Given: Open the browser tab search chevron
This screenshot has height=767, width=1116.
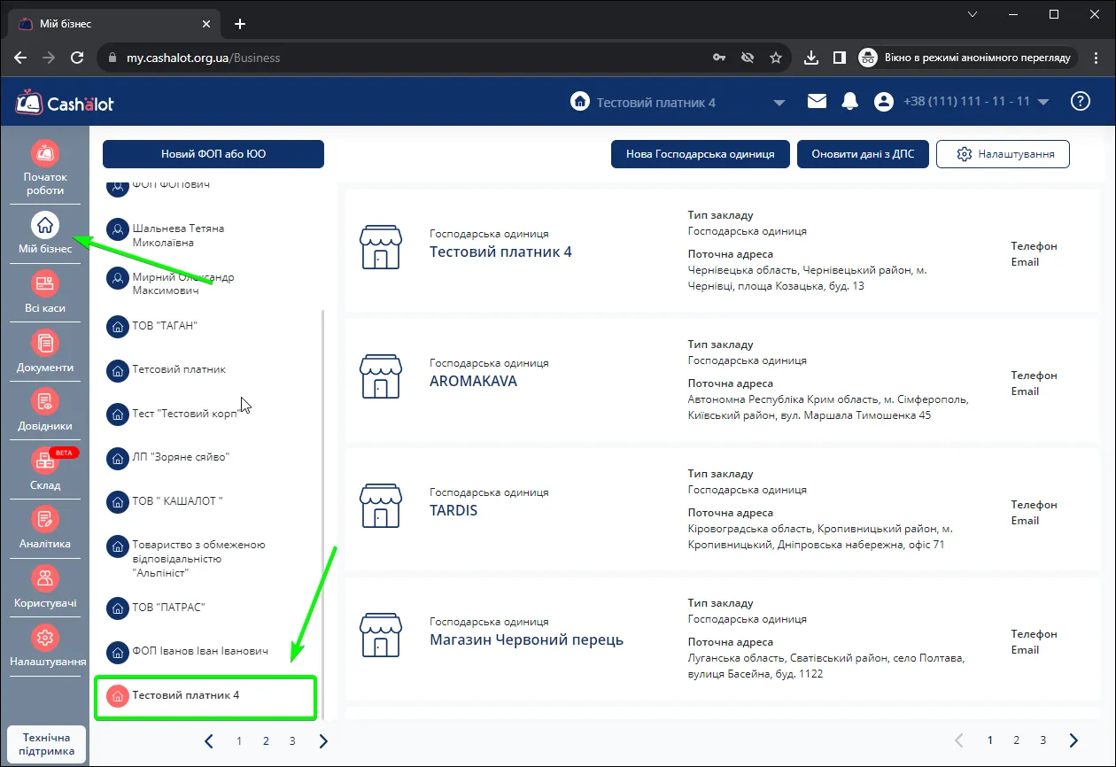Looking at the screenshot, I should (x=973, y=14).
